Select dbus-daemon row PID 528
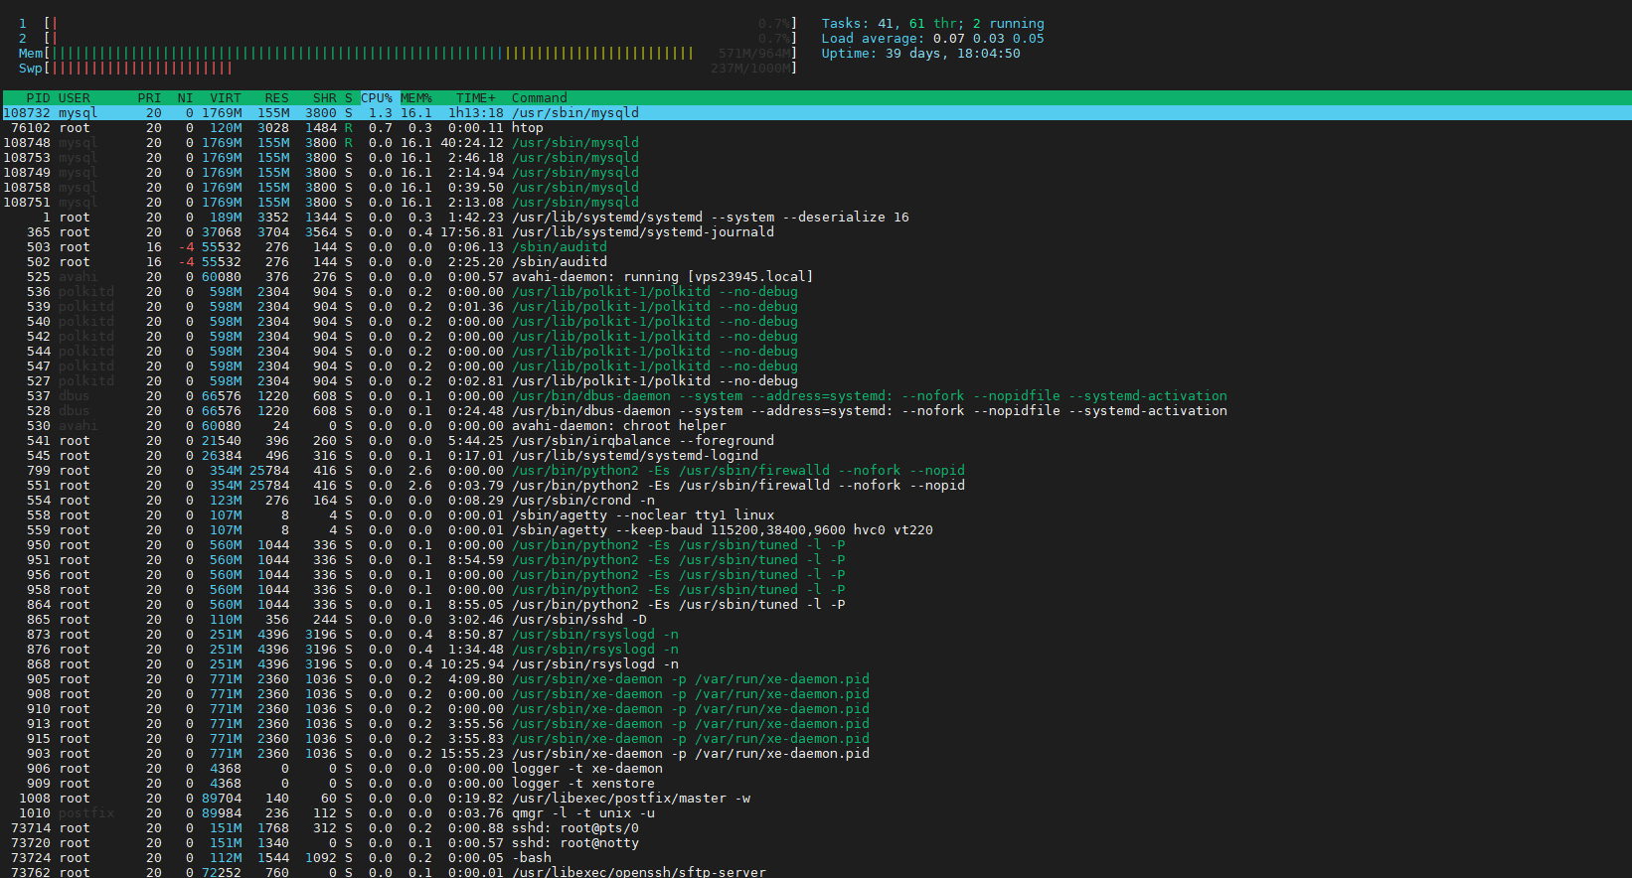 click(816, 411)
